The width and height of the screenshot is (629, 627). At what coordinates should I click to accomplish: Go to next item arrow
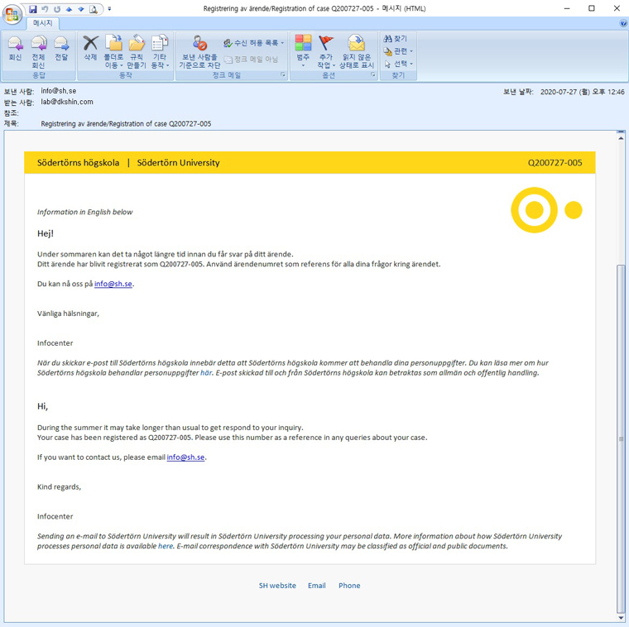[x=81, y=9]
